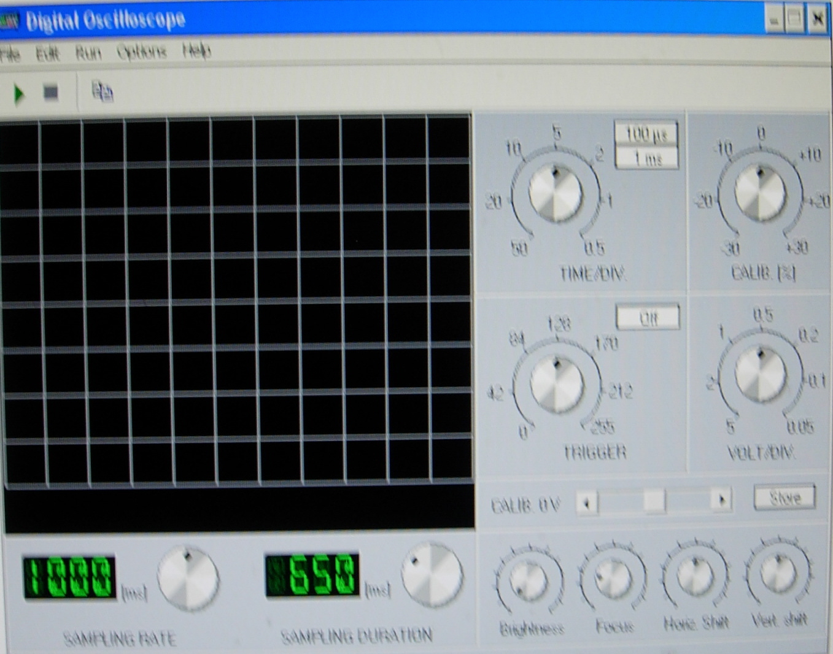Click the CALIB. 0V left arrow
The image size is (833, 654).
[x=587, y=504]
